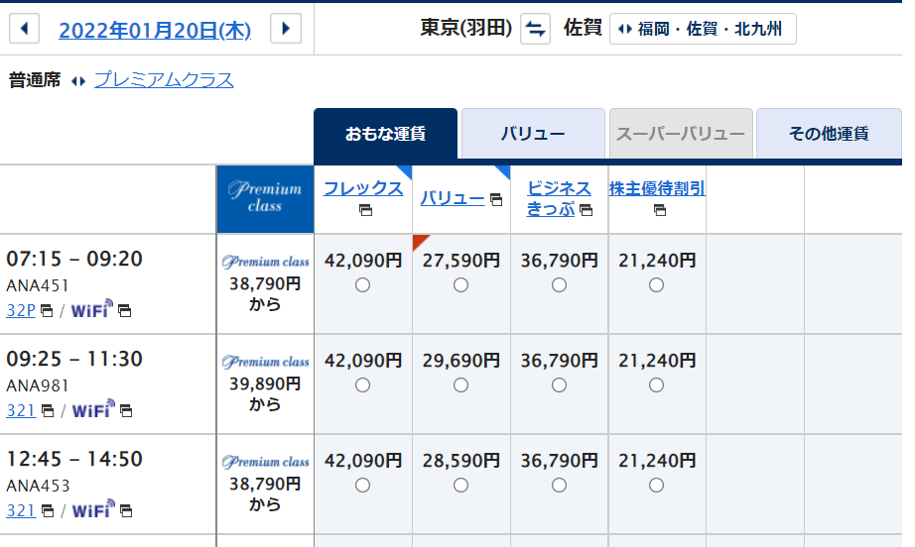Open 株主優待割引 fare details link

pos(657,188)
